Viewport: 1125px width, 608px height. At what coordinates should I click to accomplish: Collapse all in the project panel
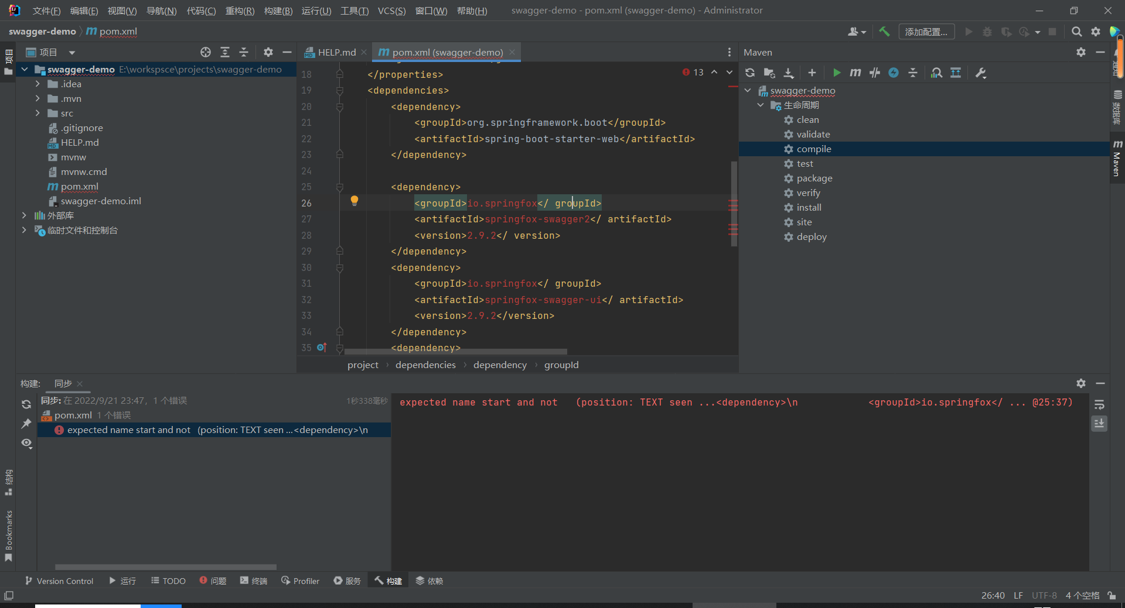244,52
